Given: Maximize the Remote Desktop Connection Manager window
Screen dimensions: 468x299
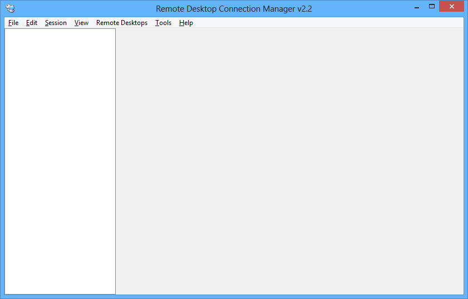Looking at the screenshot, I should pyautogui.click(x=432, y=7).
